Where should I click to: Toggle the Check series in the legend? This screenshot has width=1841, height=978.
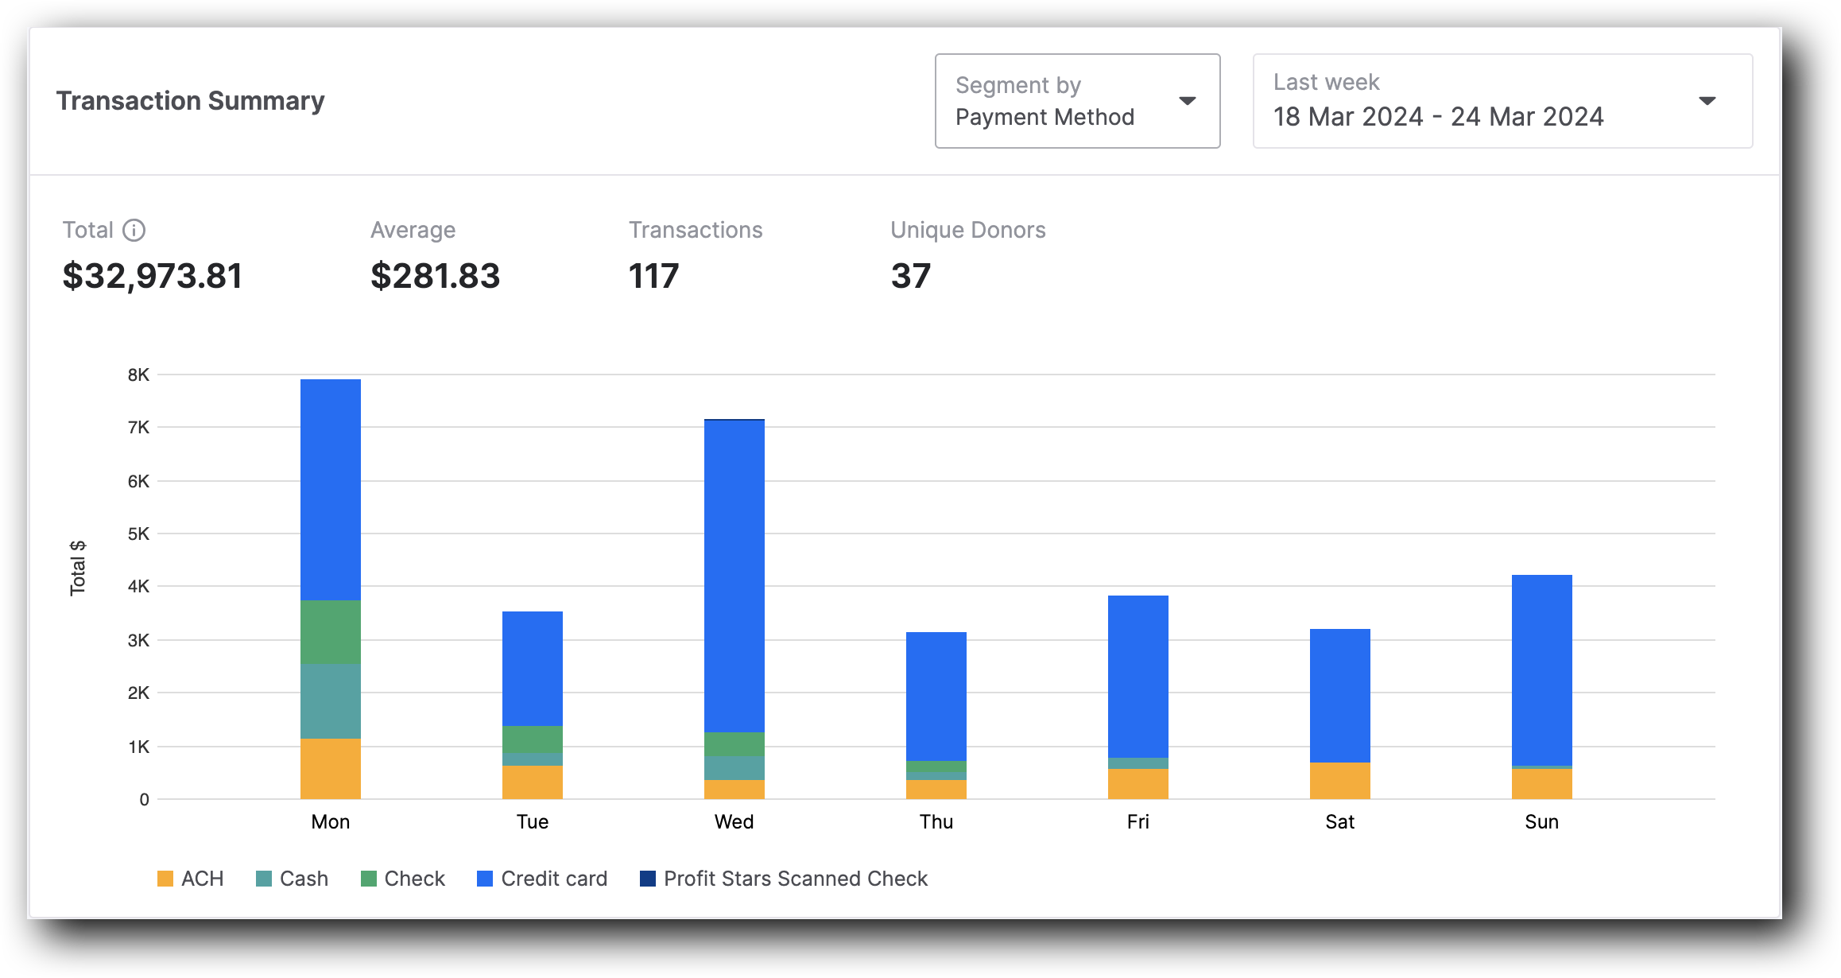coord(414,878)
